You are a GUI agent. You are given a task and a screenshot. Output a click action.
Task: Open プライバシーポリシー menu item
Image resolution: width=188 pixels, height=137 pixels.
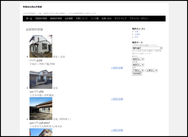pyautogui.click(x=139, y=19)
